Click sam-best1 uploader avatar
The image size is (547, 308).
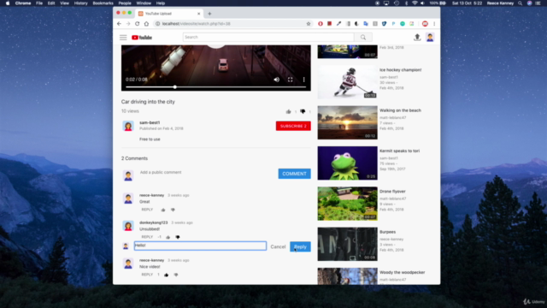pyautogui.click(x=128, y=126)
